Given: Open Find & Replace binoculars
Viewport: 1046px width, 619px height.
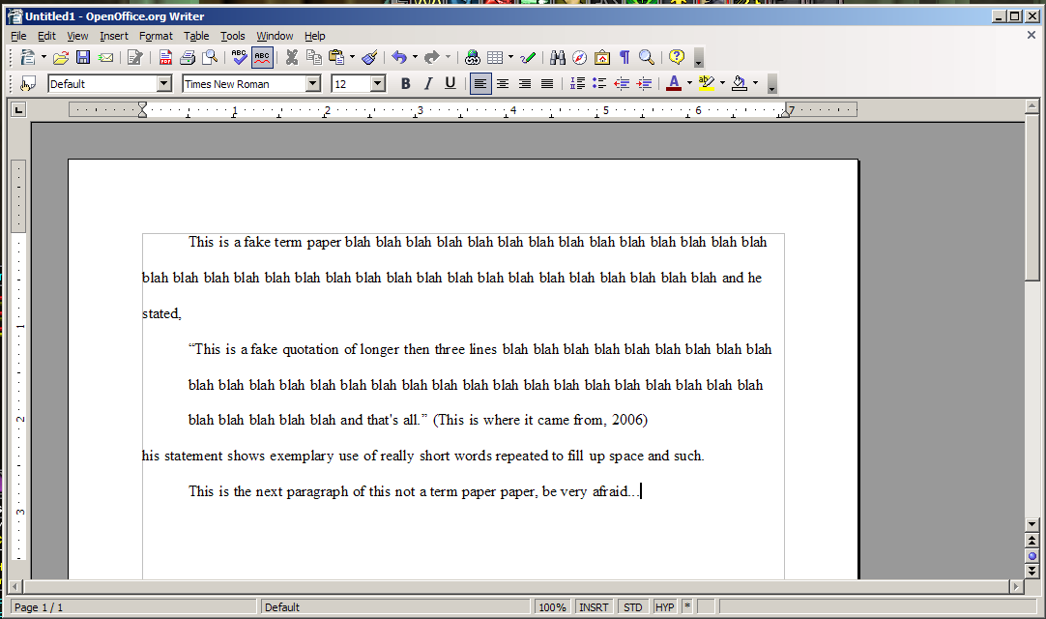Looking at the screenshot, I should (x=558, y=58).
